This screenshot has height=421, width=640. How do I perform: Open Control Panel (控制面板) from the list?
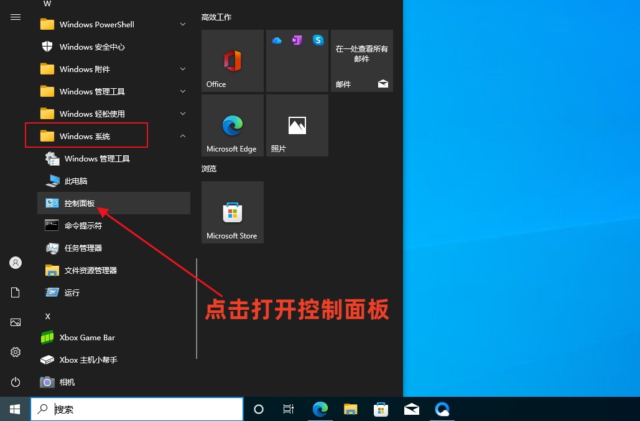pos(80,203)
